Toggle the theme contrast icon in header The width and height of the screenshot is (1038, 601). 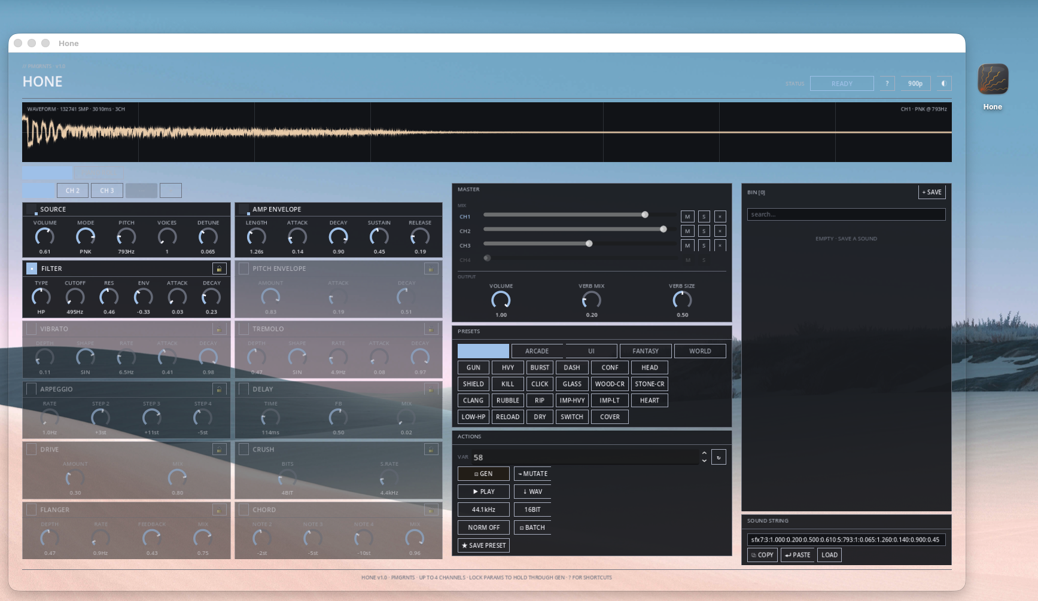point(943,84)
